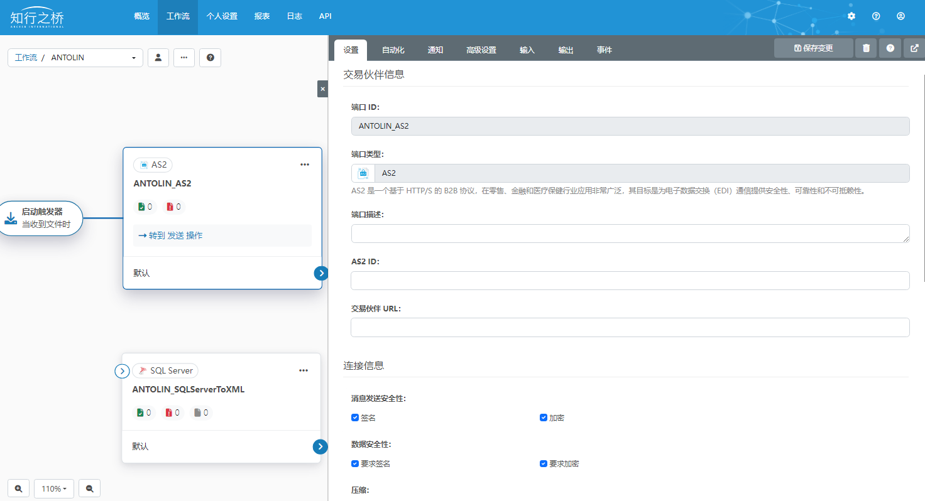Switch to the 自动化 tab

393,50
